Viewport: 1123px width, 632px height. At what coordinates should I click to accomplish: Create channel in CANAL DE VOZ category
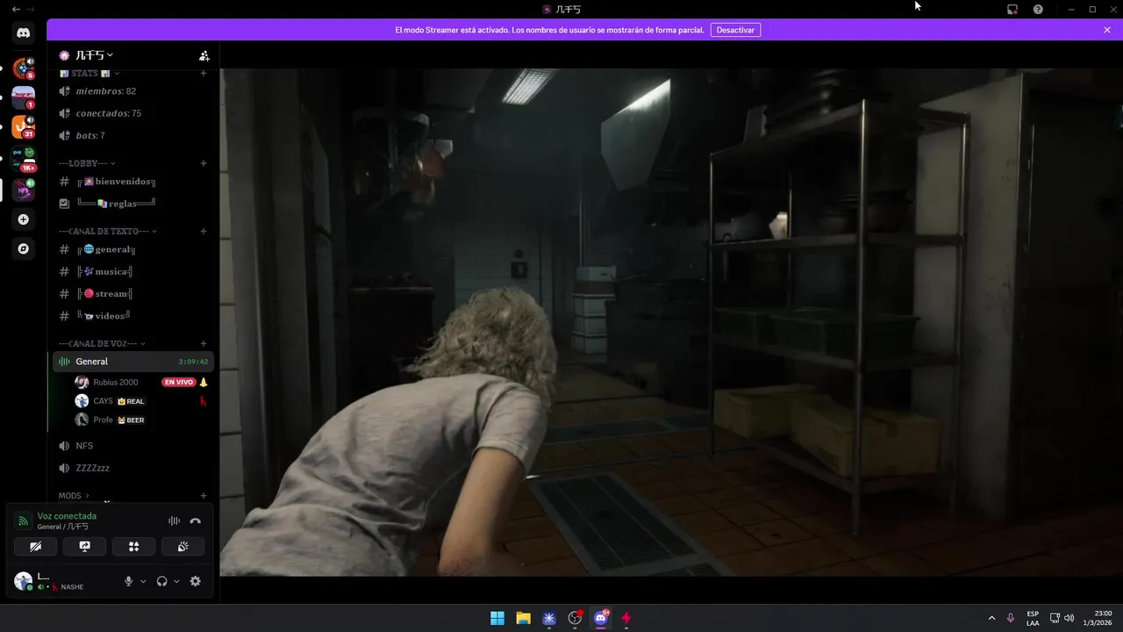pos(204,343)
